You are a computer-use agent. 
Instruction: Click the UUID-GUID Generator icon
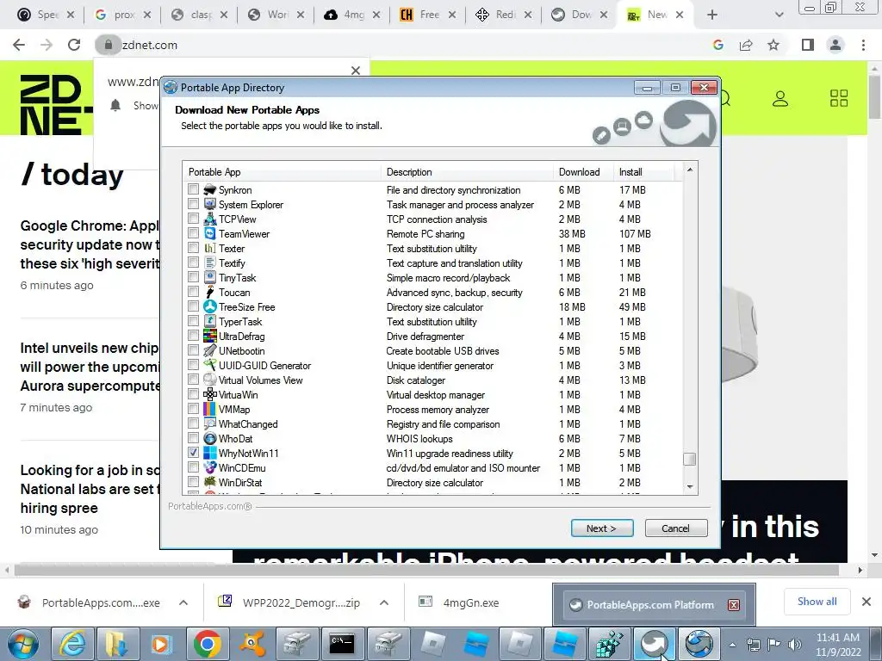point(210,365)
